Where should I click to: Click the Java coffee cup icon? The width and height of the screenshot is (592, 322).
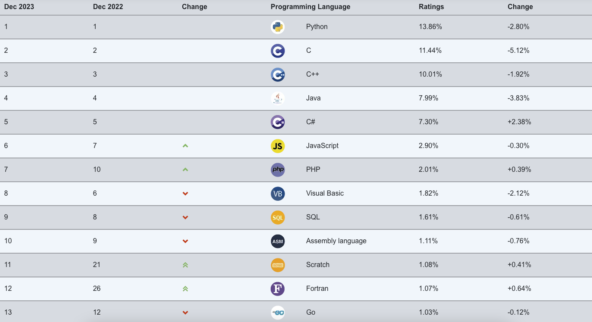(x=278, y=98)
